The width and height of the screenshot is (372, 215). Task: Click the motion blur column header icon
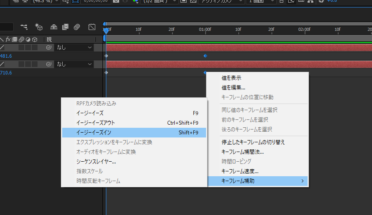coord(21,39)
